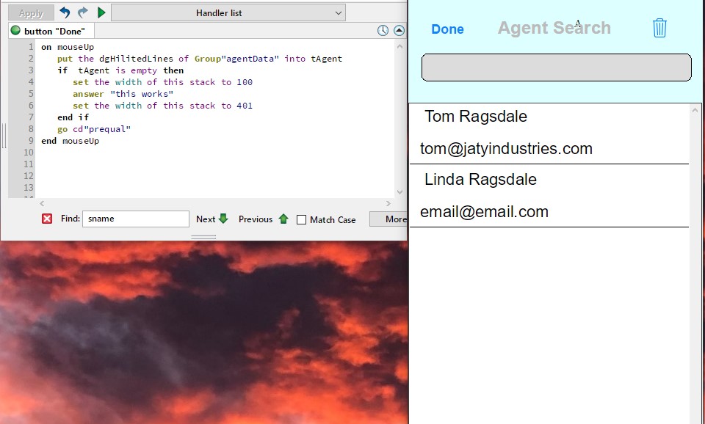The width and height of the screenshot is (705, 424).
Task: Select the button "Done" script tab
Action: click(x=51, y=31)
